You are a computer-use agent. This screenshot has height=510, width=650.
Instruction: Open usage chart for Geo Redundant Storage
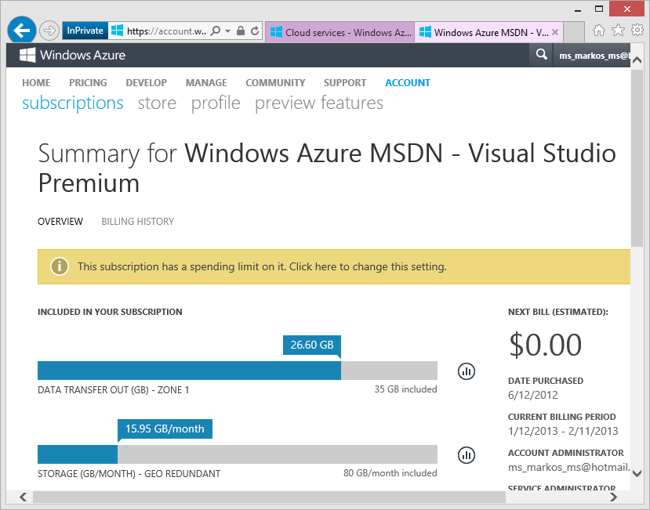point(467,454)
